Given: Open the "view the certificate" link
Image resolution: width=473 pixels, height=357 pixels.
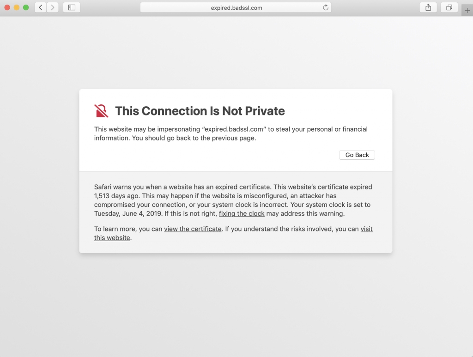Looking at the screenshot, I should [x=193, y=229].
